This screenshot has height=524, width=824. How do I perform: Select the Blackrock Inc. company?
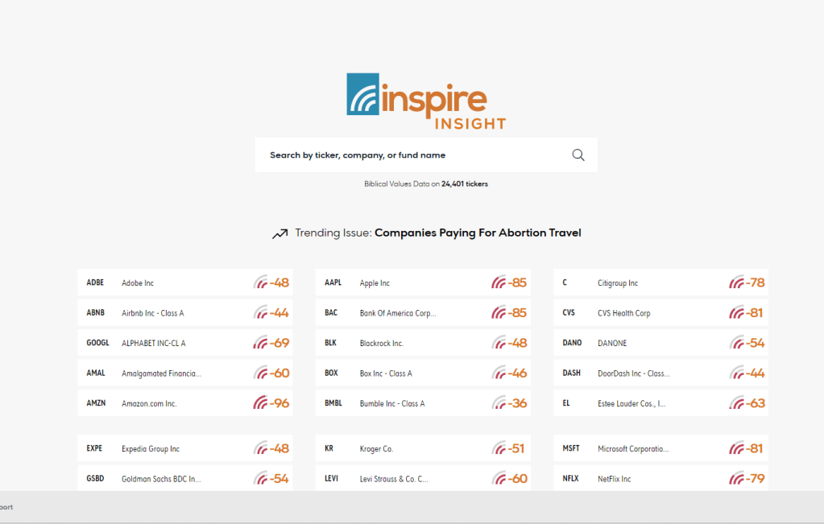click(381, 343)
